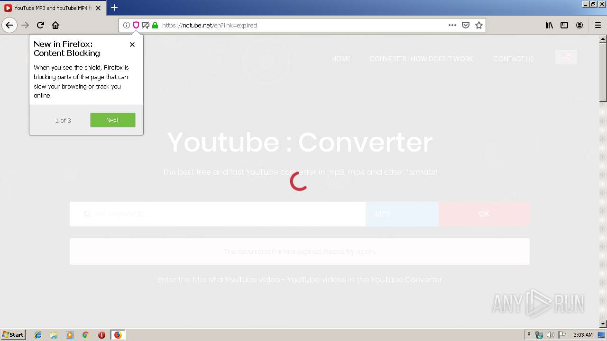607x341 pixels.
Task: Click Next in the Firefox tour popup
Action: tap(113, 120)
